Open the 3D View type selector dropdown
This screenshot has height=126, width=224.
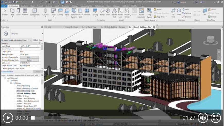(x=42, y=33)
